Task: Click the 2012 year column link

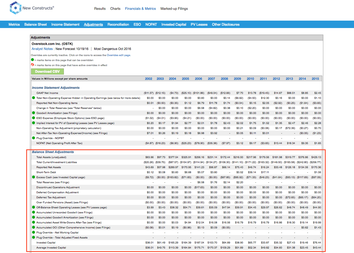Action: tap(276, 79)
